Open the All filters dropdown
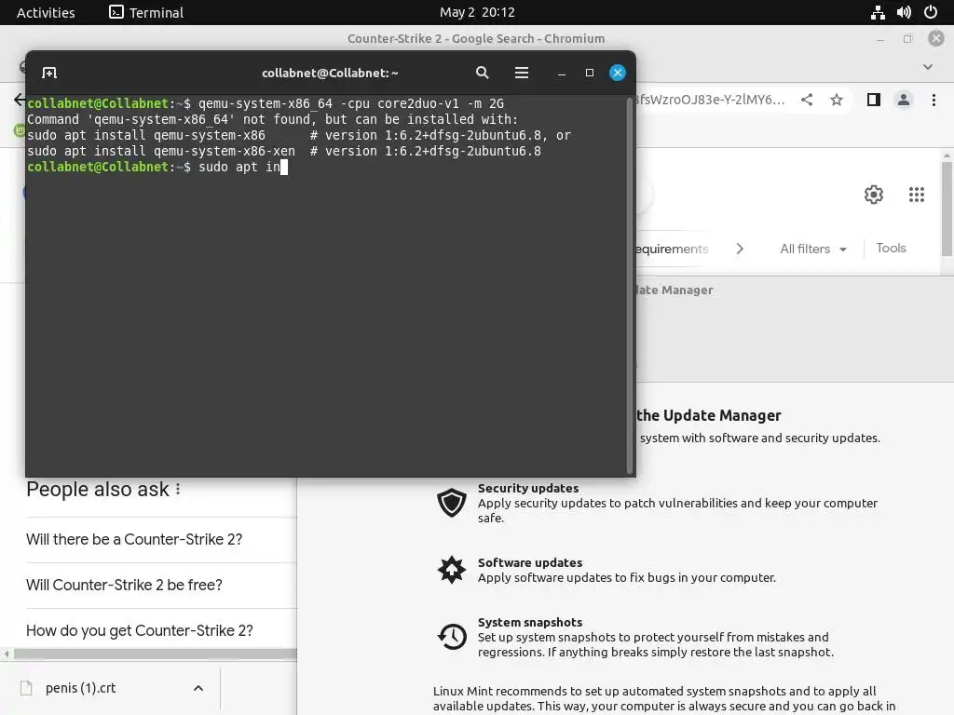Viewport: 954px width, 715px height. [812, 249]
